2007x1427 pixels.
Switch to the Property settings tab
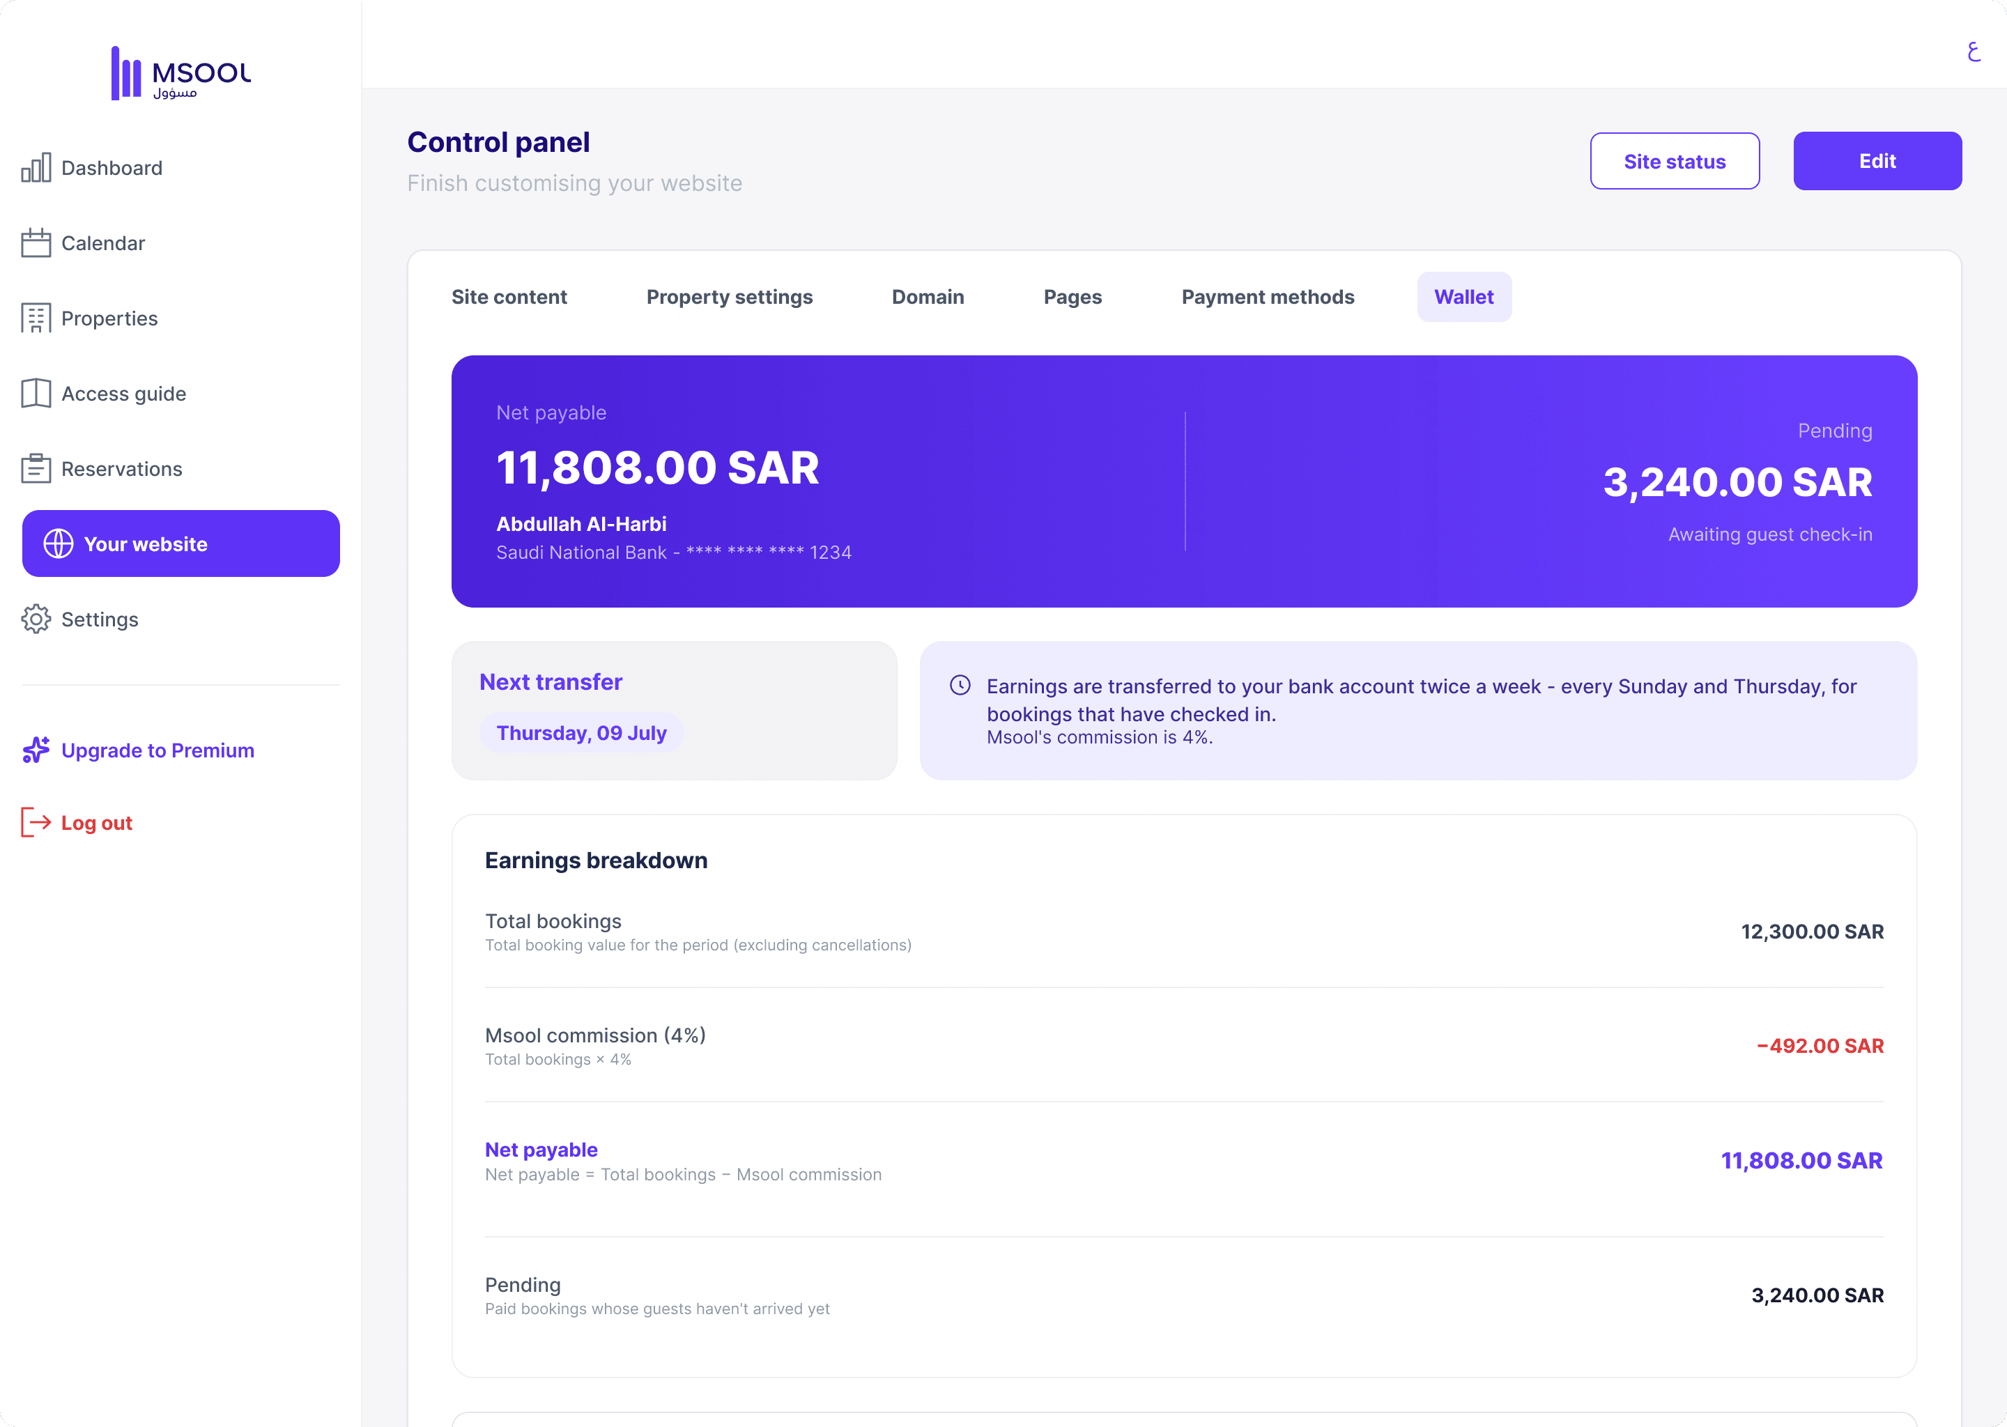tap(730, 297)
